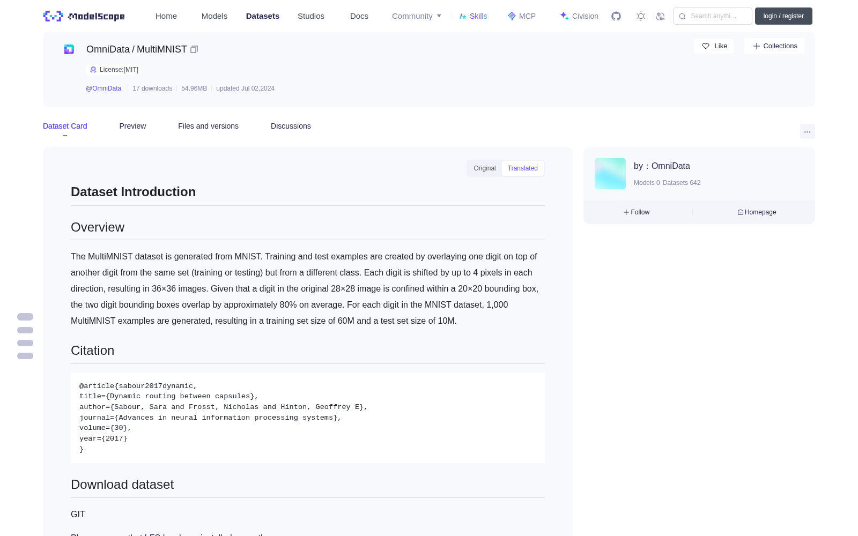The height and width of the screenshot is (536, 858).
Task: Click the 'Citation' heading
Action: pos(92,351)
